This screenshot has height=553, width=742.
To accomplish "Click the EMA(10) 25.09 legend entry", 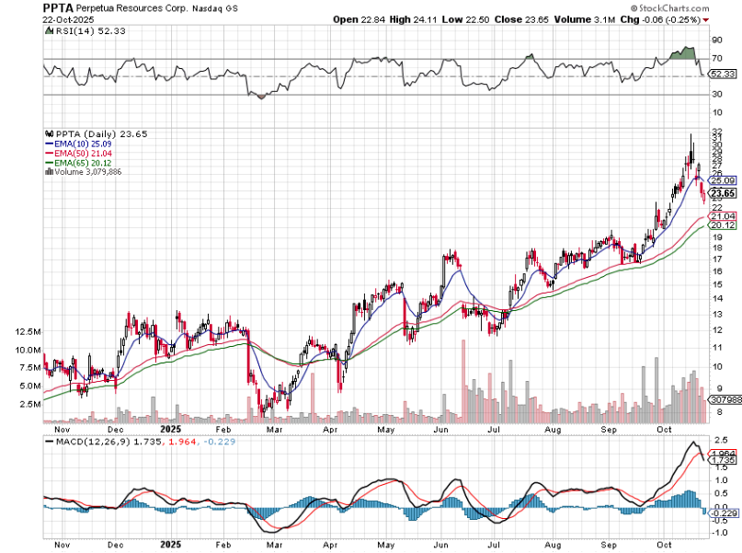I will (84, 144).
